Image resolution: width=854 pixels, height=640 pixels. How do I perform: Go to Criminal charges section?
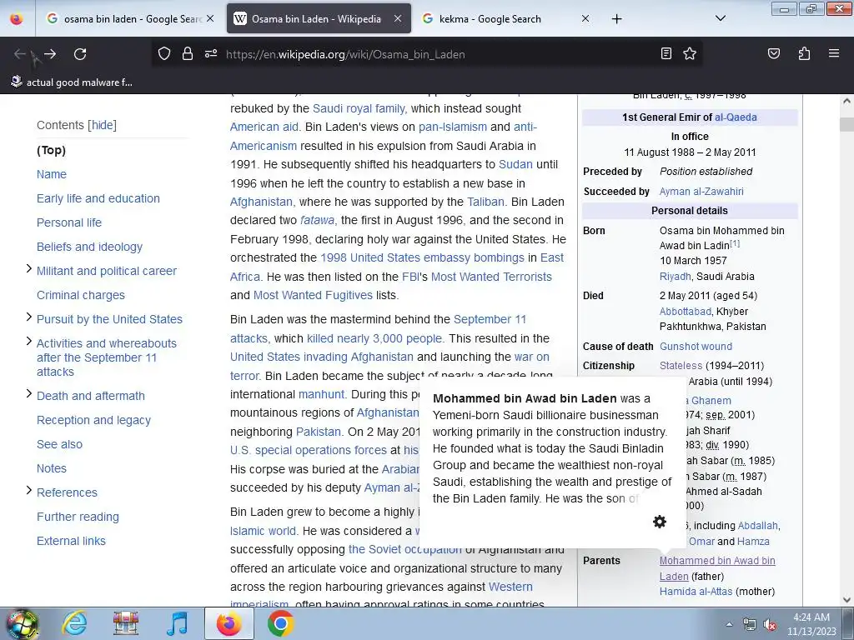coord(81,295)
